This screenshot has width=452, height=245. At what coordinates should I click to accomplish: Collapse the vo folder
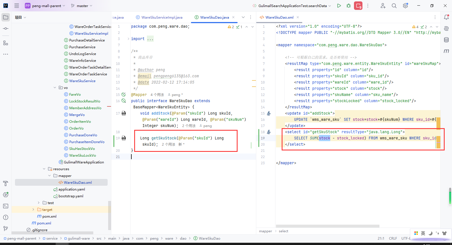55,88
